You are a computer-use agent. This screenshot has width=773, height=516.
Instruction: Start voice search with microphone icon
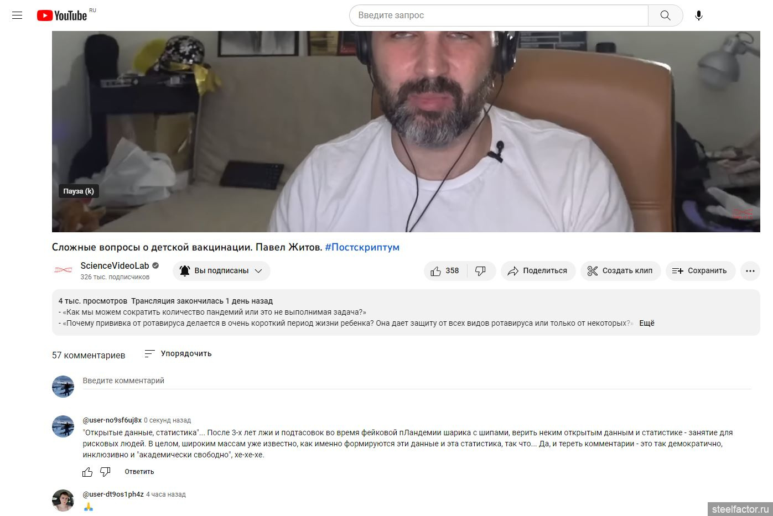point(699,15)
